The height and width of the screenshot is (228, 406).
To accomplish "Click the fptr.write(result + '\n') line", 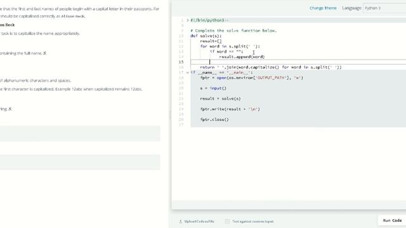I will [230, 109].
